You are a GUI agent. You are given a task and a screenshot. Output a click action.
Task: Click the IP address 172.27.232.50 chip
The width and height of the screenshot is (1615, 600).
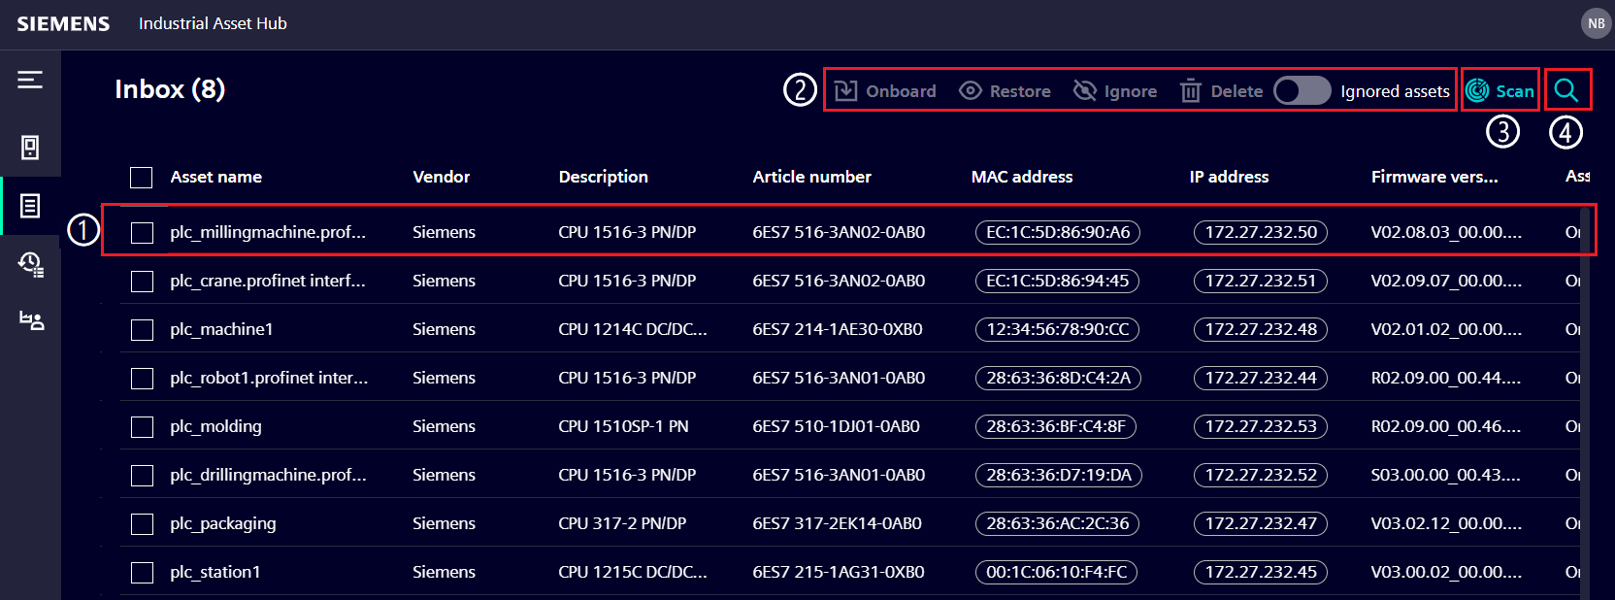pos(1260,232)
